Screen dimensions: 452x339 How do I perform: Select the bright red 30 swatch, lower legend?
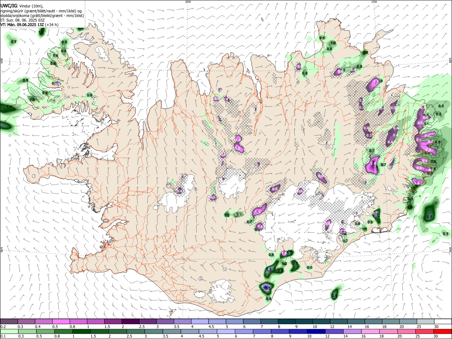tap(442, 332)
